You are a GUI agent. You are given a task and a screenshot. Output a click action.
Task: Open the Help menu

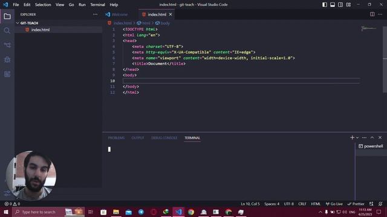(x=114, y=5)
